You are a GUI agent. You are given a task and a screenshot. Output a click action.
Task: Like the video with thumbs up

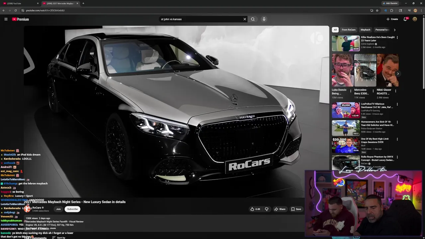255,209
